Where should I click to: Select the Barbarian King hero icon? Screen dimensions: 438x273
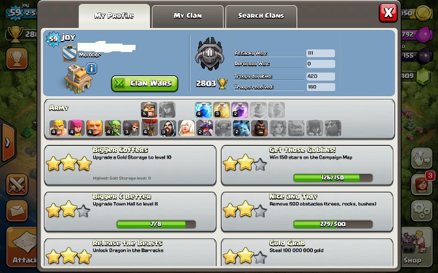pyautogui.click(x=149, y=109)
